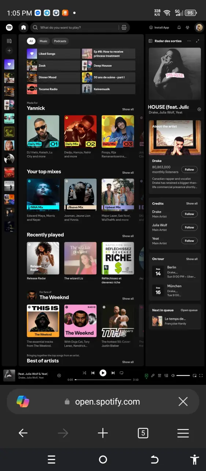Clear URL with X in browser address bar
206x471 pixels.
183,401
